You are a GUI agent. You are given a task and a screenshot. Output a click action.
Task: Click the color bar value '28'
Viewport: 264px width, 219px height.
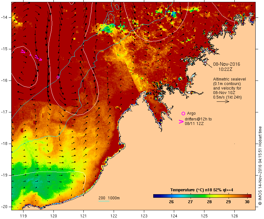209,202
